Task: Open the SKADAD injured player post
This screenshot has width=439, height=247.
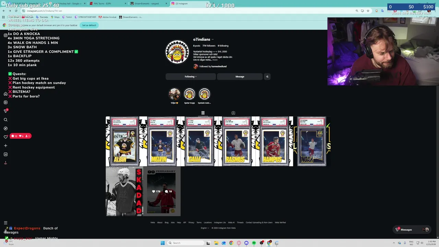Action: (124, 191)
